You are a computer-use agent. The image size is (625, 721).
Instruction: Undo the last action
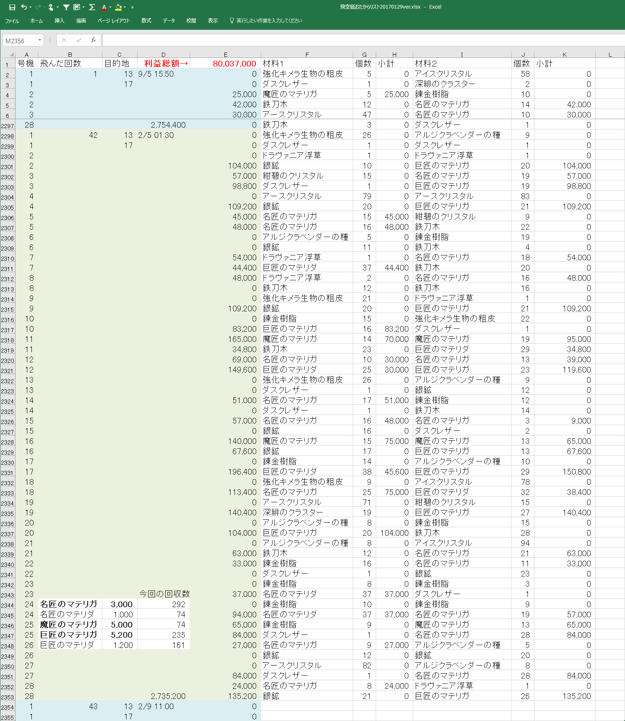pos(24,7)
